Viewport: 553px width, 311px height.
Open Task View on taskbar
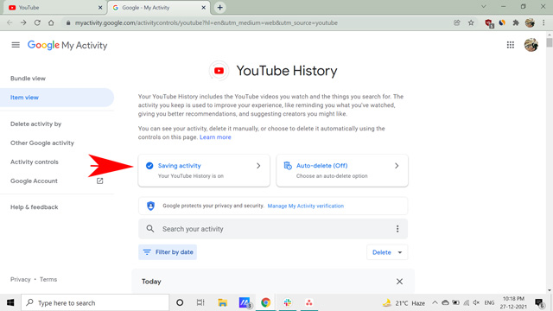(x=200, y=302)
